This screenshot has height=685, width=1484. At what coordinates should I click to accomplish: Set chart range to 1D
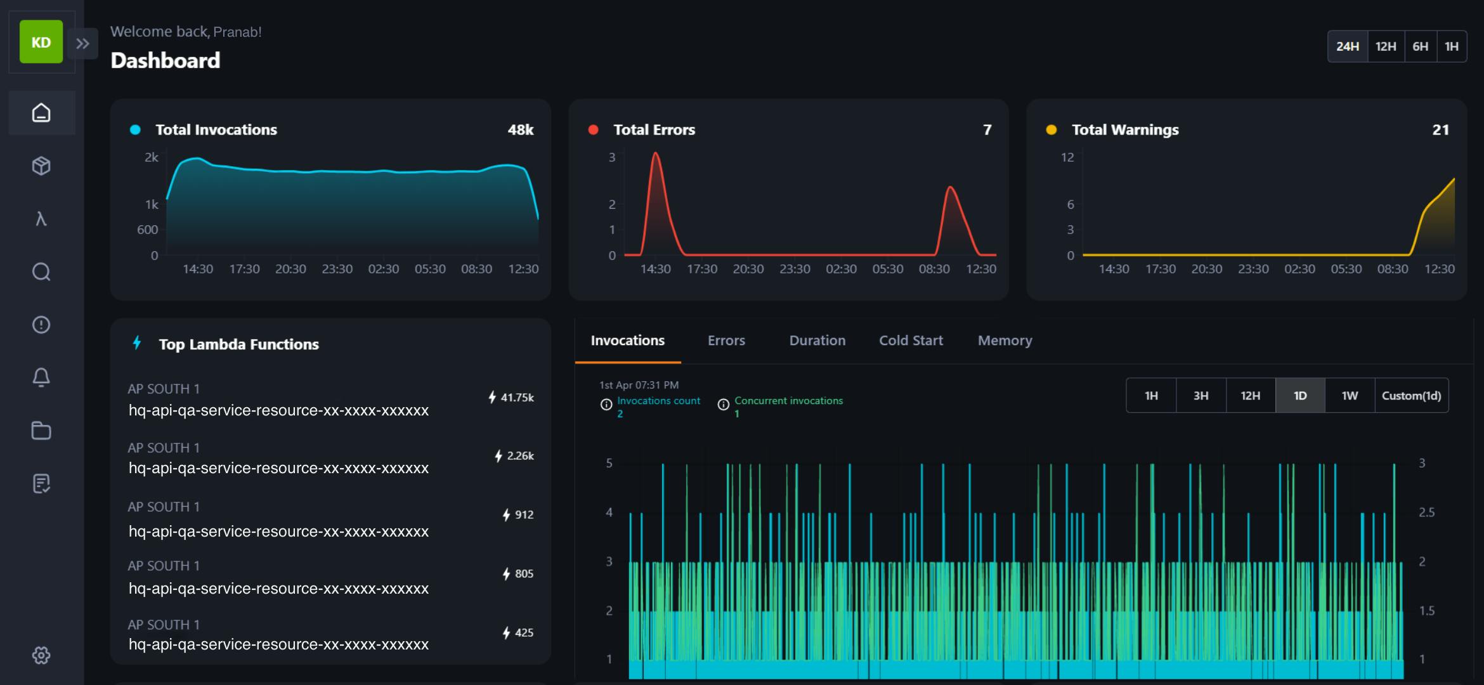pyautogui.click(x=1300, y=396)
